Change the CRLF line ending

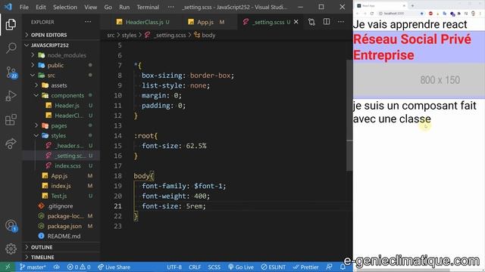(195, 267)
